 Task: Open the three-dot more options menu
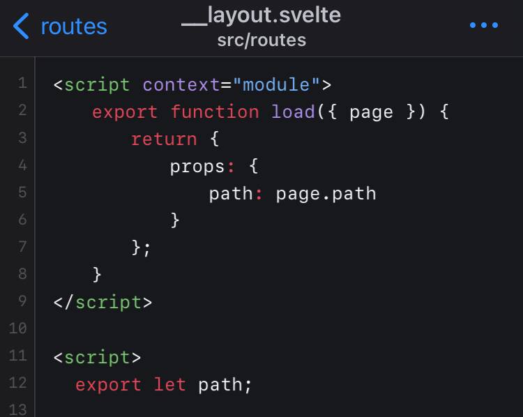(x=484, y=25)
